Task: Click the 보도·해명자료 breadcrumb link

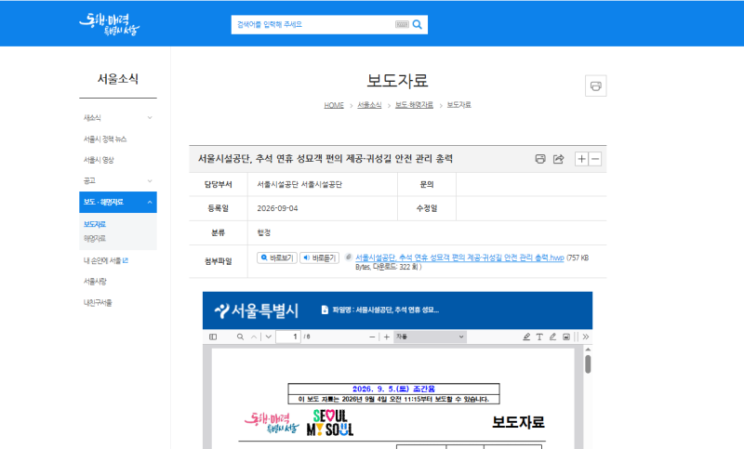Action: (414, 105)
